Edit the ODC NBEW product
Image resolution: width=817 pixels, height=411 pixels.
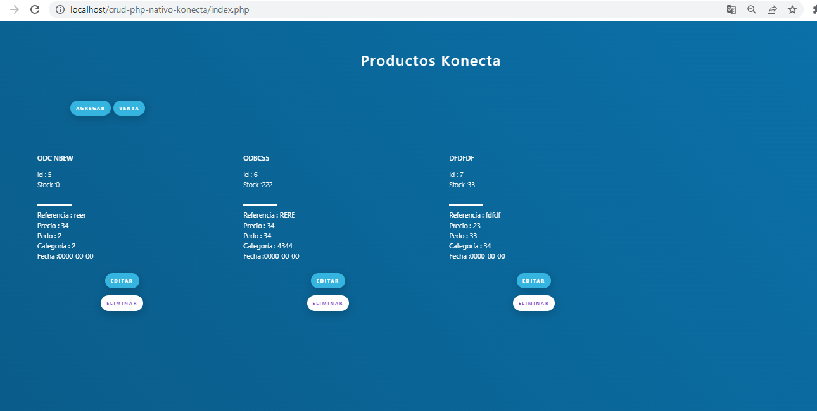(122, 281)
